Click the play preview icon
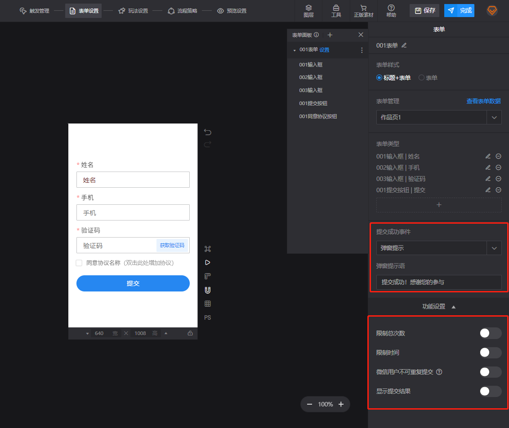 coord(208,262)
